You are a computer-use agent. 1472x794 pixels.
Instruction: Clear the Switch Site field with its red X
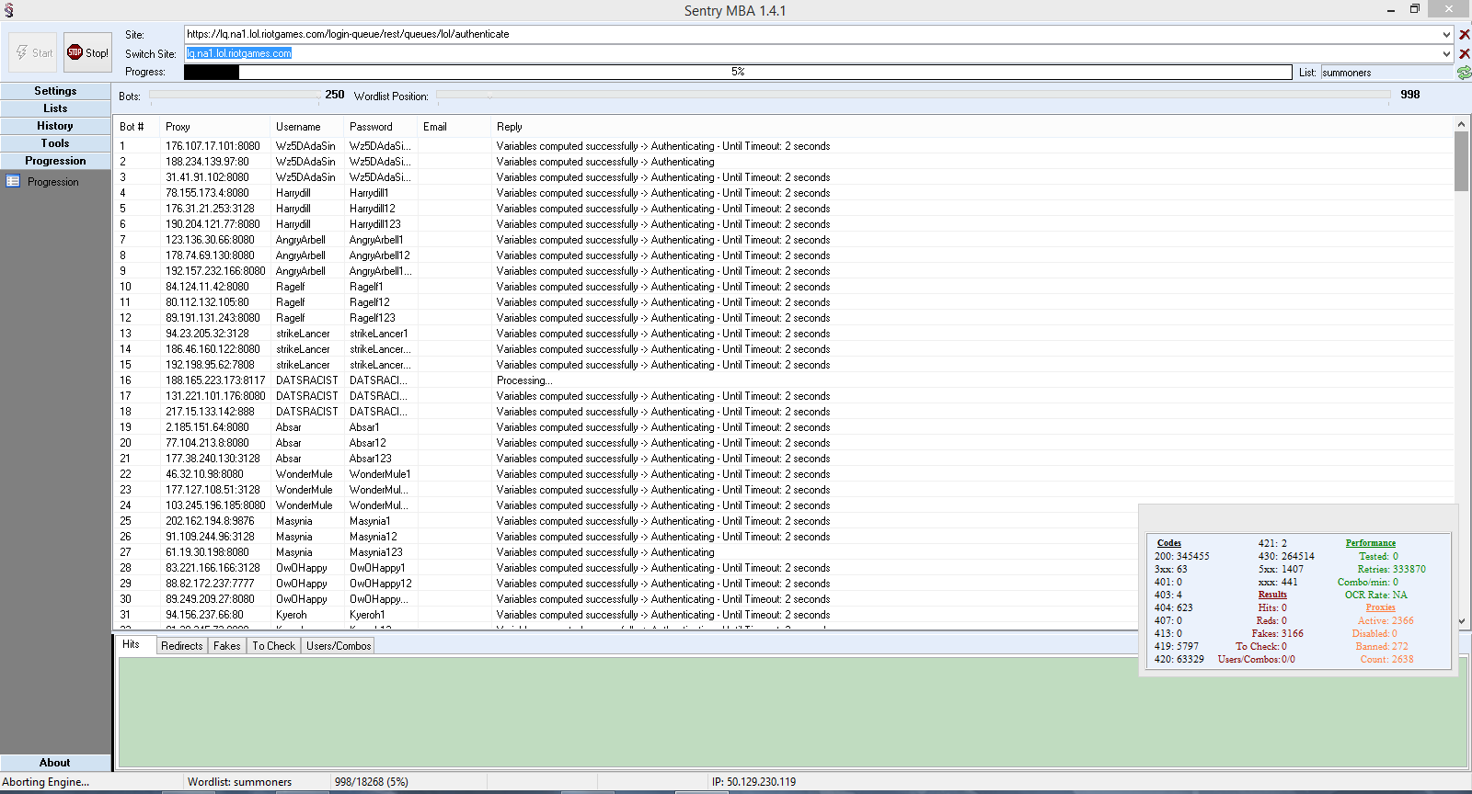[x=1465, y=53]
